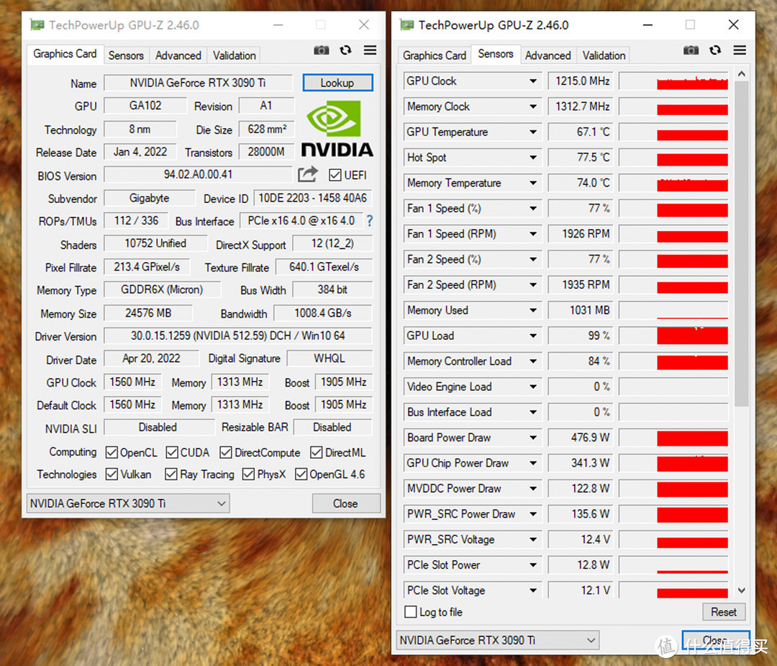Click Close button in Sensors window
Screen dimensions: 777x666
point(716,640)
